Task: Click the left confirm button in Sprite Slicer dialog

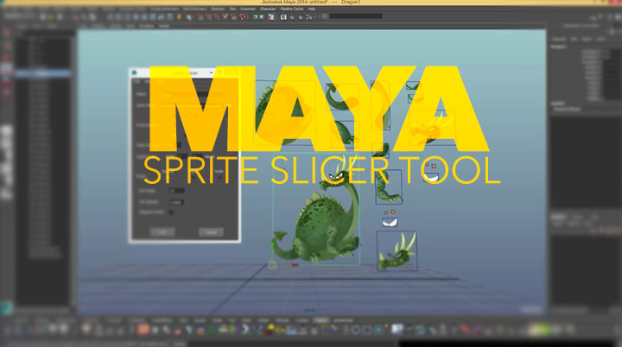Action: click(x=162, y=232)
